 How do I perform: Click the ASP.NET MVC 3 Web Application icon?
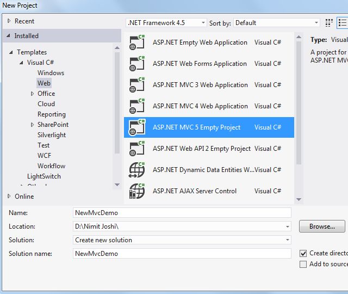137,85
